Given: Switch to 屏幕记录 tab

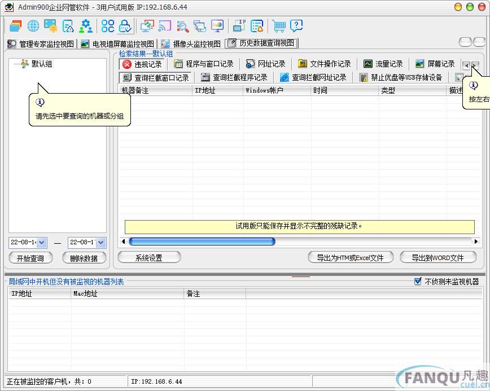Looking at the screenshot, I should [435, 64].
